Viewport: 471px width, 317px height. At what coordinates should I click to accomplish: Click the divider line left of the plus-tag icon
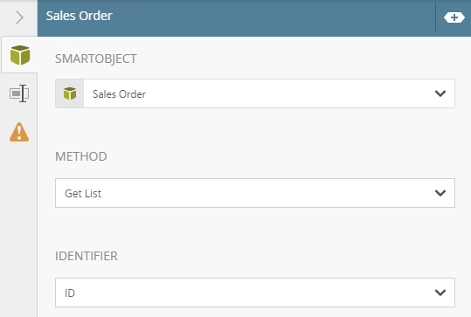pyautogui.click(x=435, y=17)
